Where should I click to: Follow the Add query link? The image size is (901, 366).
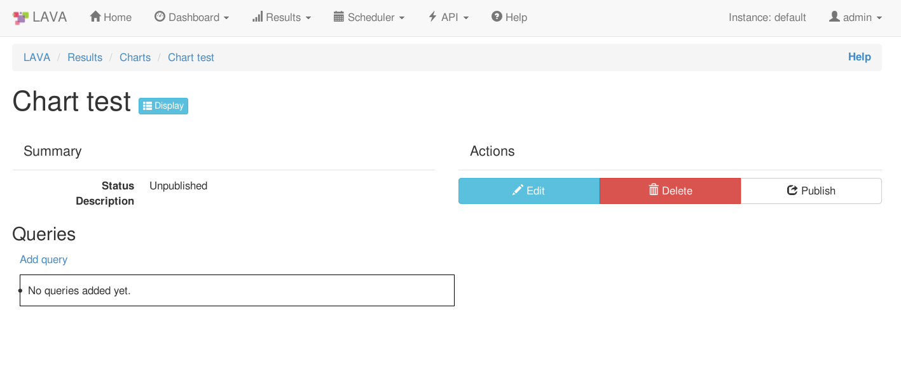tap(43, 259)
